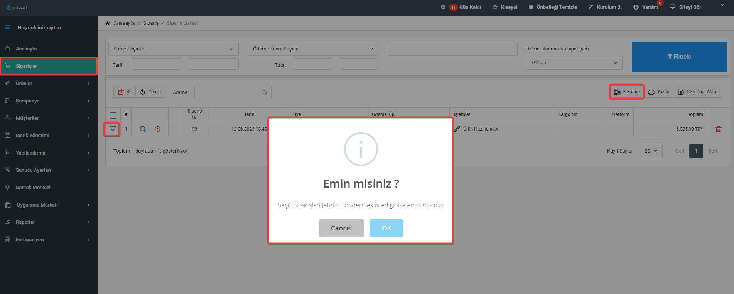This screenshot has width=734, height=294.
Task: Click the magnifier icon in Arama field
Action: 265,92
